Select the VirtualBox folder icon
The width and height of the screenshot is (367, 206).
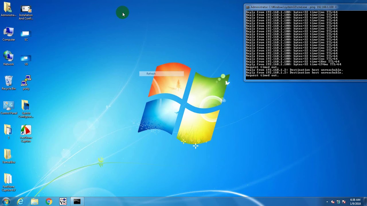[9, 156]
